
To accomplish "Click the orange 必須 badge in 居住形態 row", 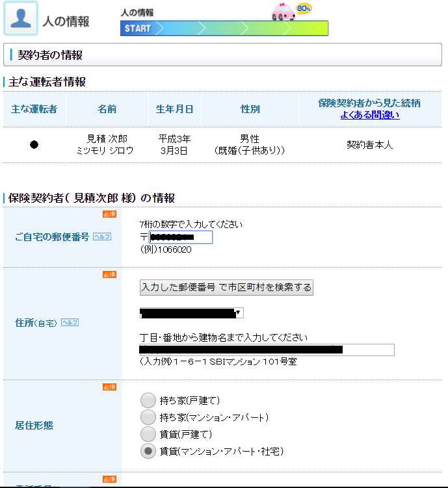I will (x=109, y=387).
